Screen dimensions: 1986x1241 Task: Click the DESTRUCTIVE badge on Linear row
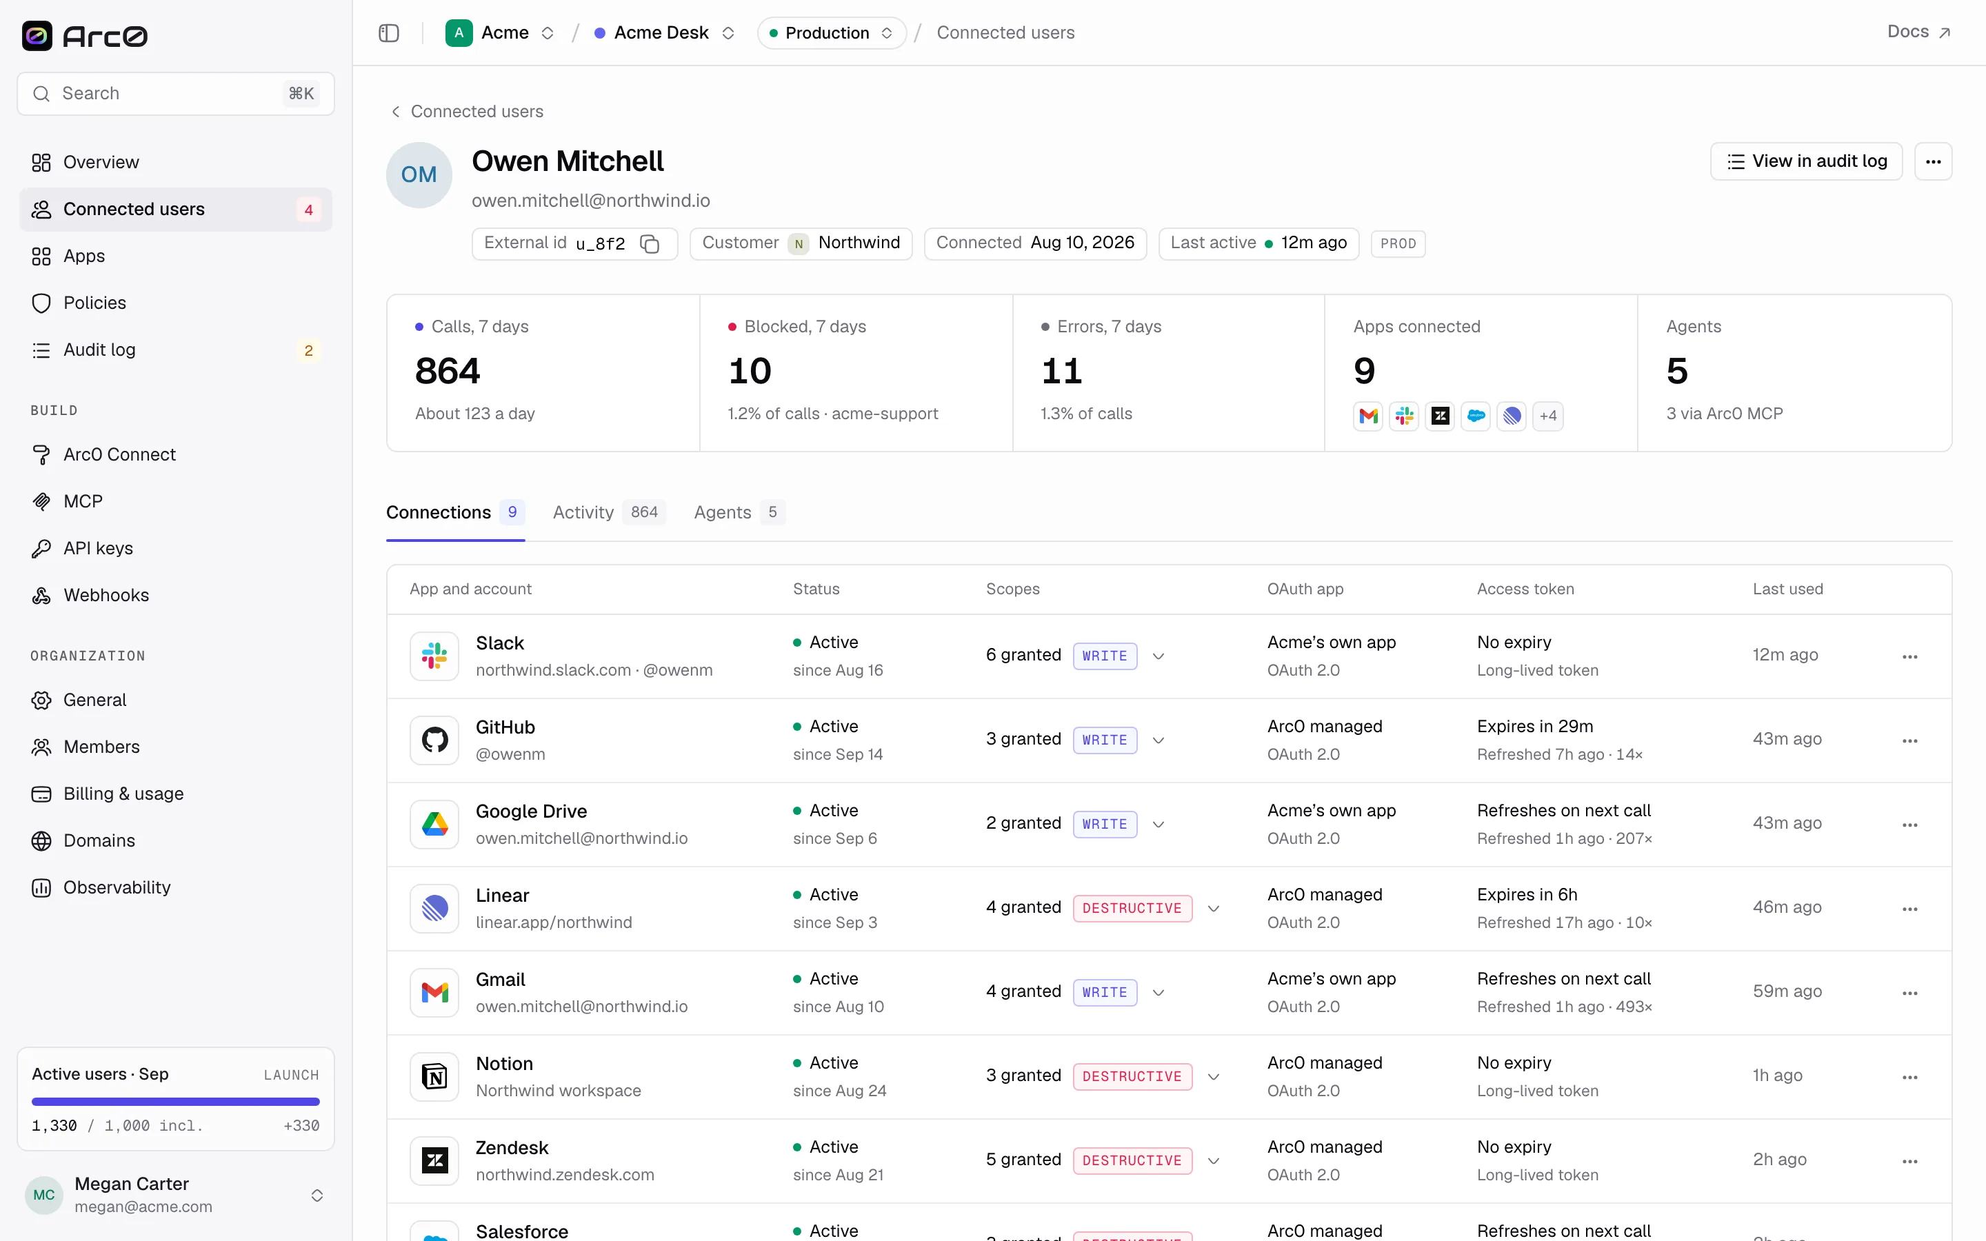[1132, 909]
